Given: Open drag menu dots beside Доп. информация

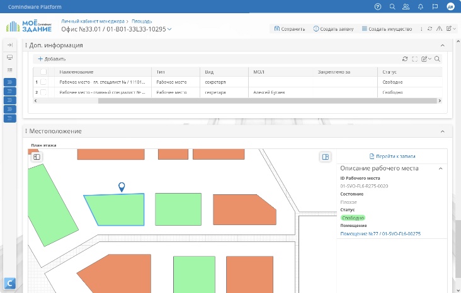Looking at the screenshot, I should pos(26,45).
